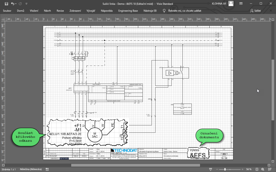276x172 pixels.
Task: Click the fit-page zoom icon in status bar
Action: (256, 169)
